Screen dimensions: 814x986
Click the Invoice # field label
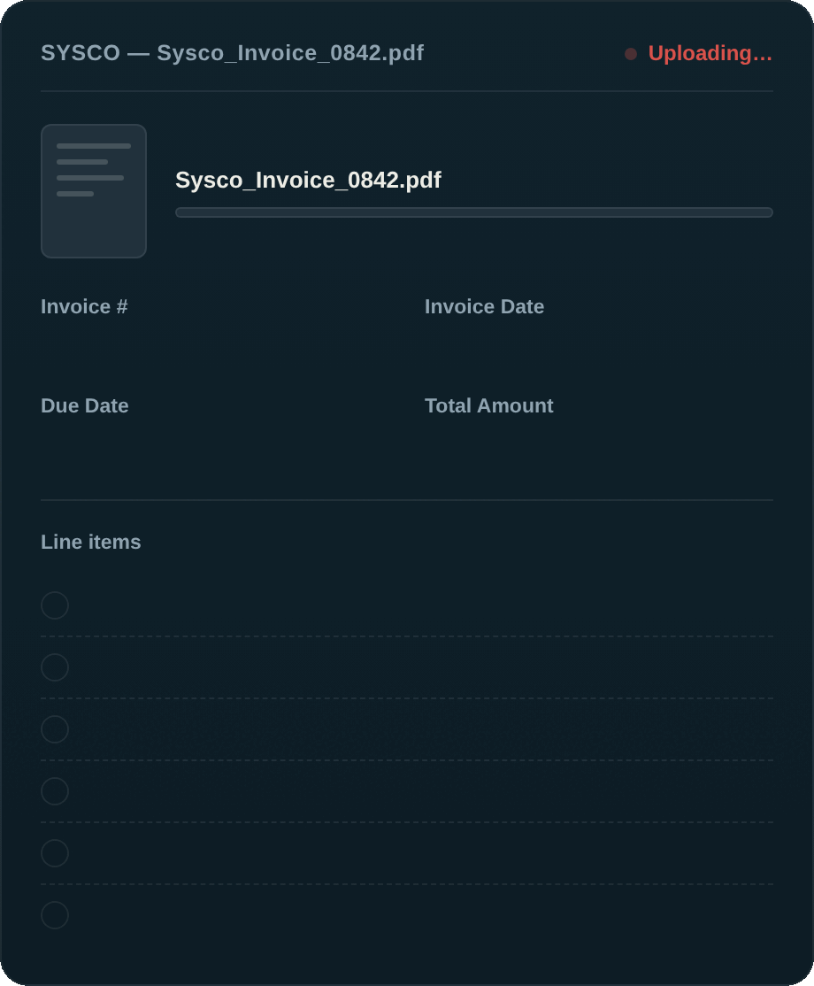tap(84, 307)
